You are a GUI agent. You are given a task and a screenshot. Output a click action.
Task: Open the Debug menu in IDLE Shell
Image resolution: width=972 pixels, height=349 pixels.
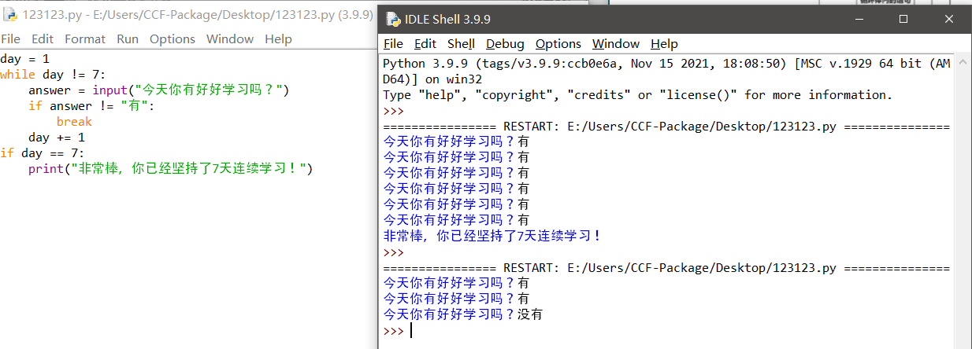[505, 44]
